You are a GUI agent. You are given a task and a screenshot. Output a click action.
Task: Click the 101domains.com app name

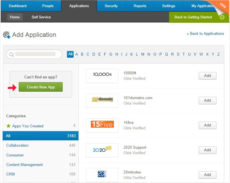point(138,98)
